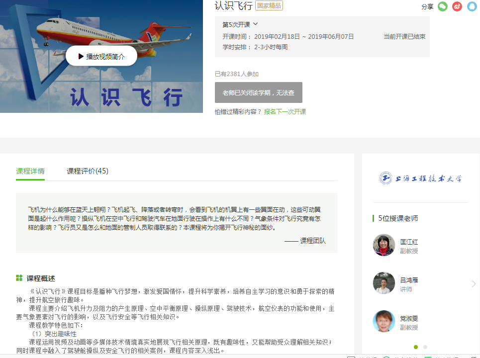Share the course via QQ icon
The width and height of the screenshot is (480, 358).
pos(472,6)
